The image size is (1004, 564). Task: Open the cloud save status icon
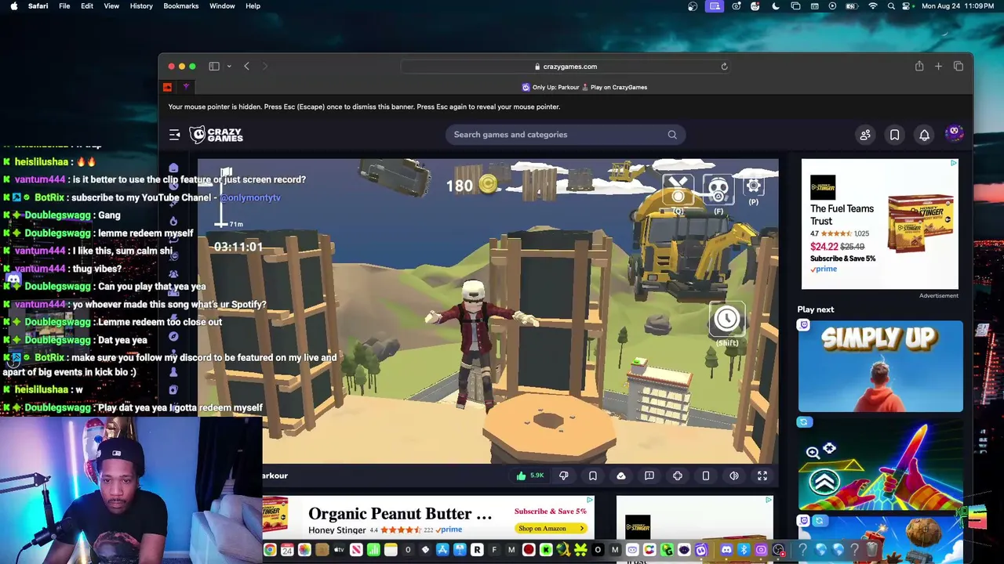[621, 475]
